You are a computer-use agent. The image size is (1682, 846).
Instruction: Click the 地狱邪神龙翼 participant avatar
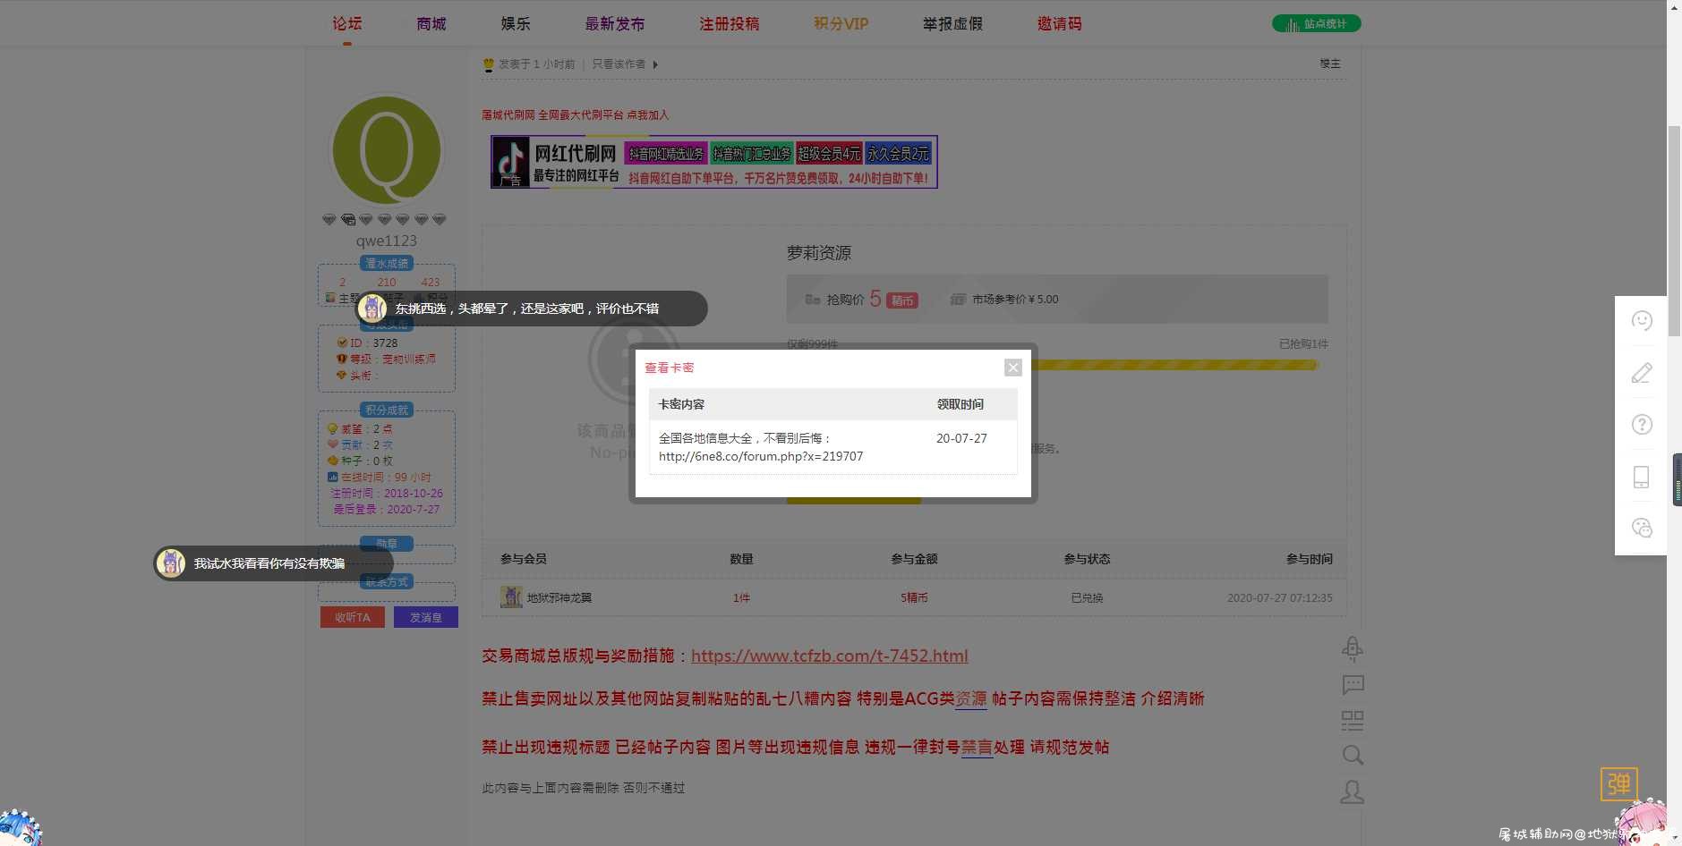click(x=511, y=596)
